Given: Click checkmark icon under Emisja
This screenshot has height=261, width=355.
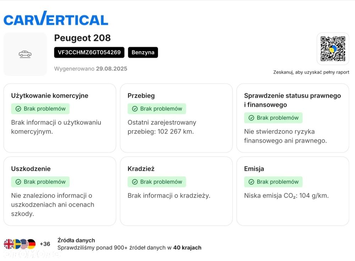Looking at the screenshot, I should click(251, 182).
